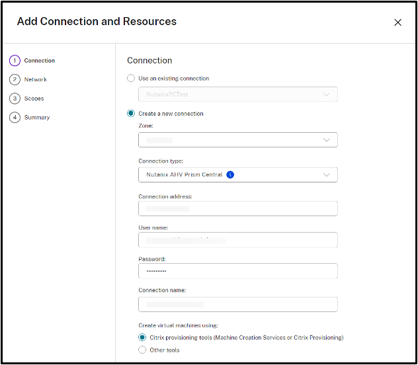Viewport: 418px width, 365px height.
Task: Click the step 3 circle icon
Action: pos(15,99)
